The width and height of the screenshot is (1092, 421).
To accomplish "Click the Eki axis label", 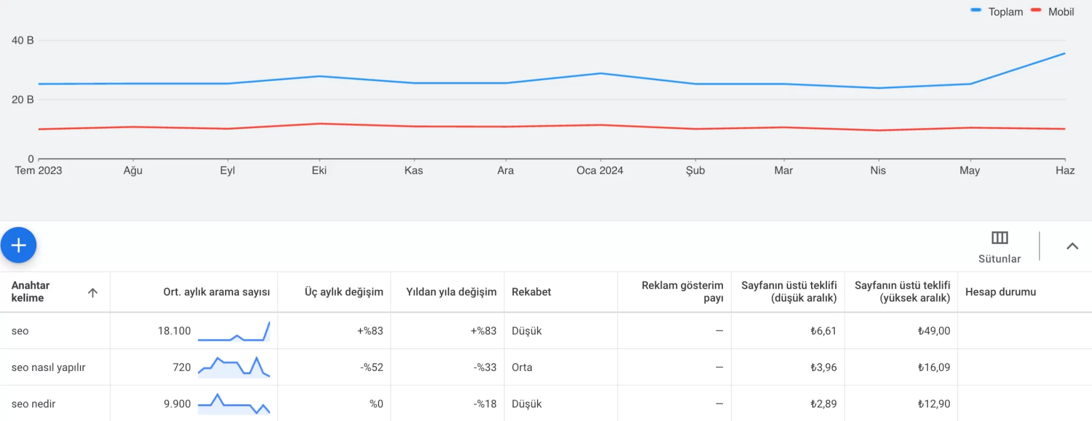I will 319,171.
